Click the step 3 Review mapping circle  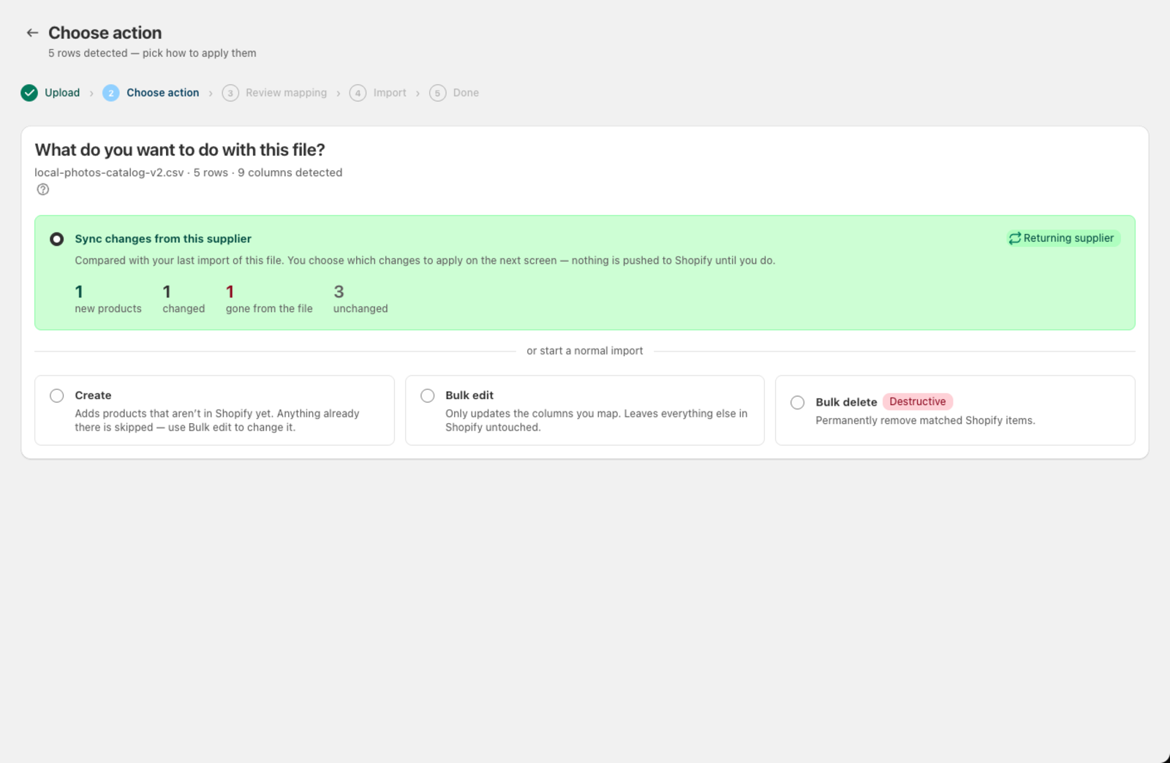[230, 93]
